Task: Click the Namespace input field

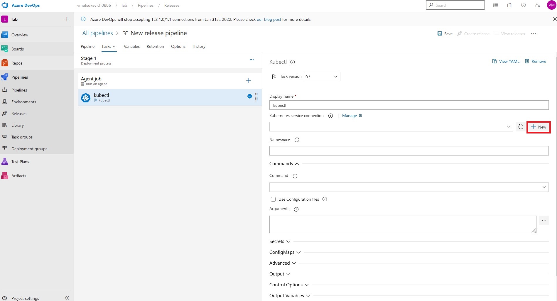Action: coord(409,151)
